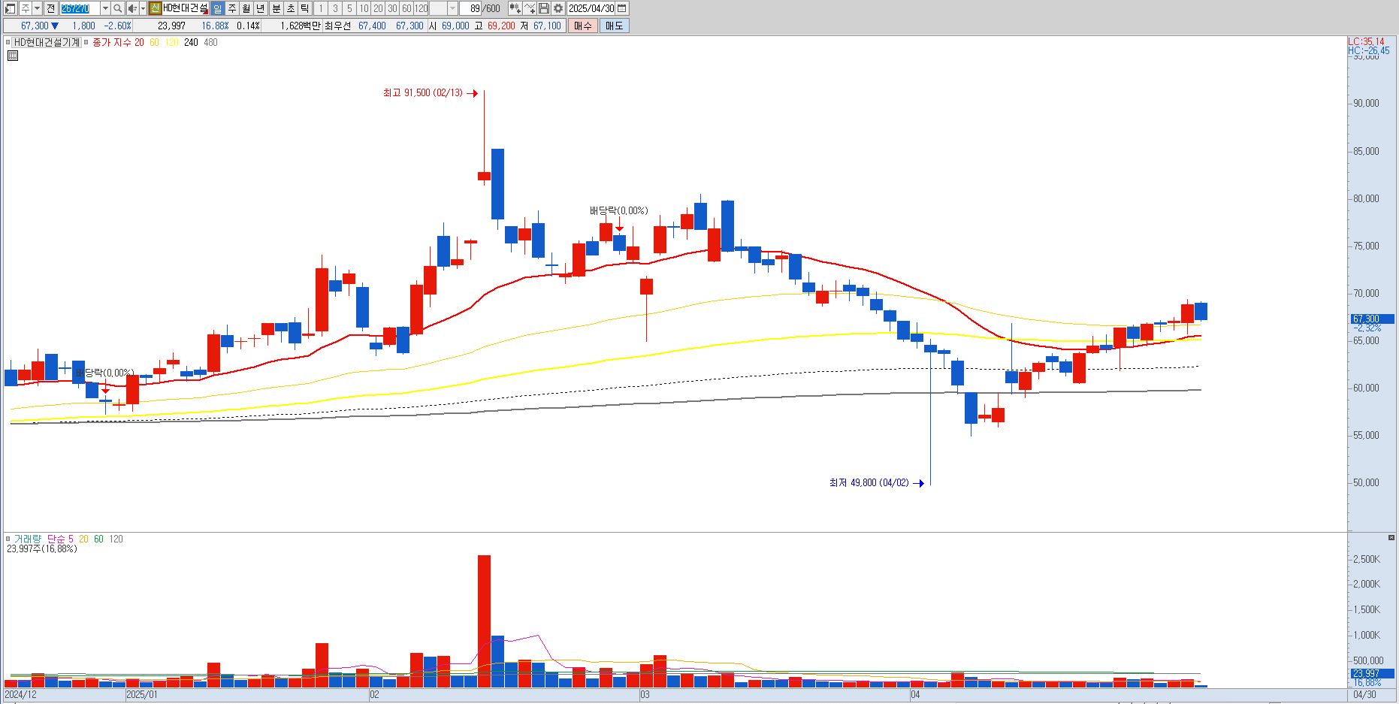Choose interval 3 button

click(x=335, y=8)
